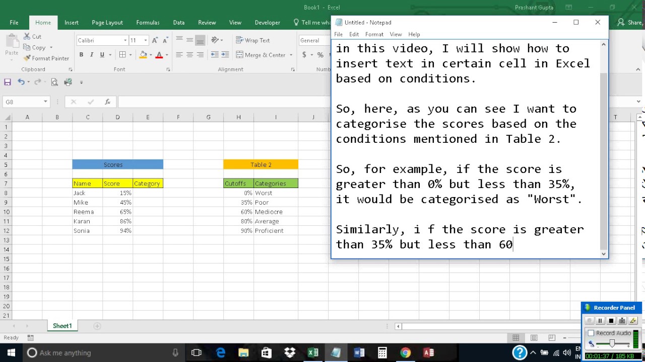Click the Cut scissors icon
The width and height of the screenshot is (645, 362).
click(27, 37)
